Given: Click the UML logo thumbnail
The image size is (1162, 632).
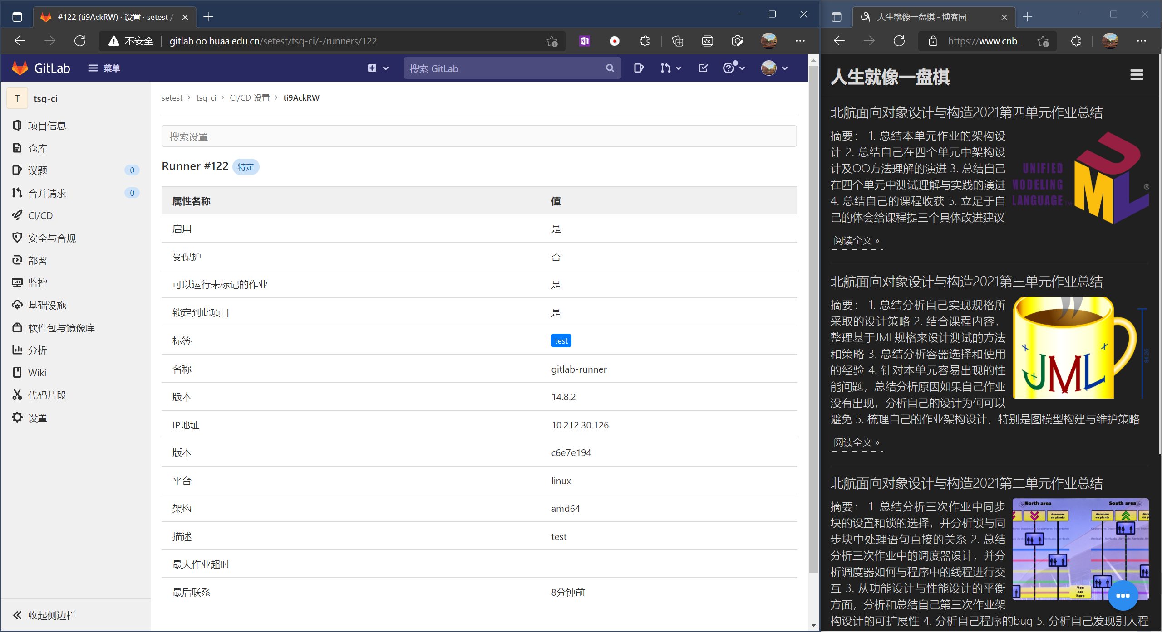Looking at the screenshot, I should (1080, 178).
